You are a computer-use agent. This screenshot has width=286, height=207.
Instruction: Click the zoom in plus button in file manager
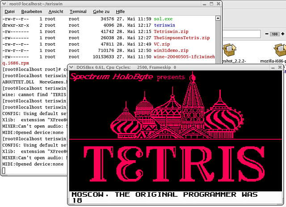[283, 34]
